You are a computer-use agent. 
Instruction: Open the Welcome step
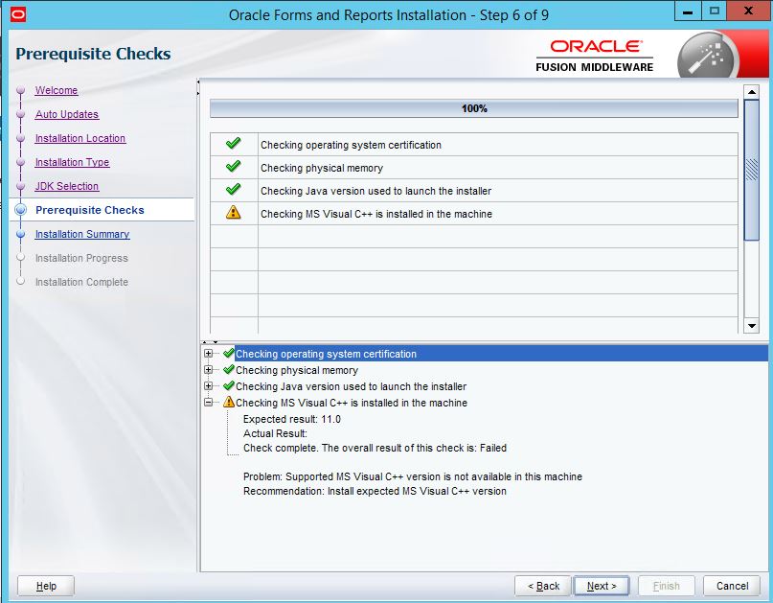tap(57, 90)
